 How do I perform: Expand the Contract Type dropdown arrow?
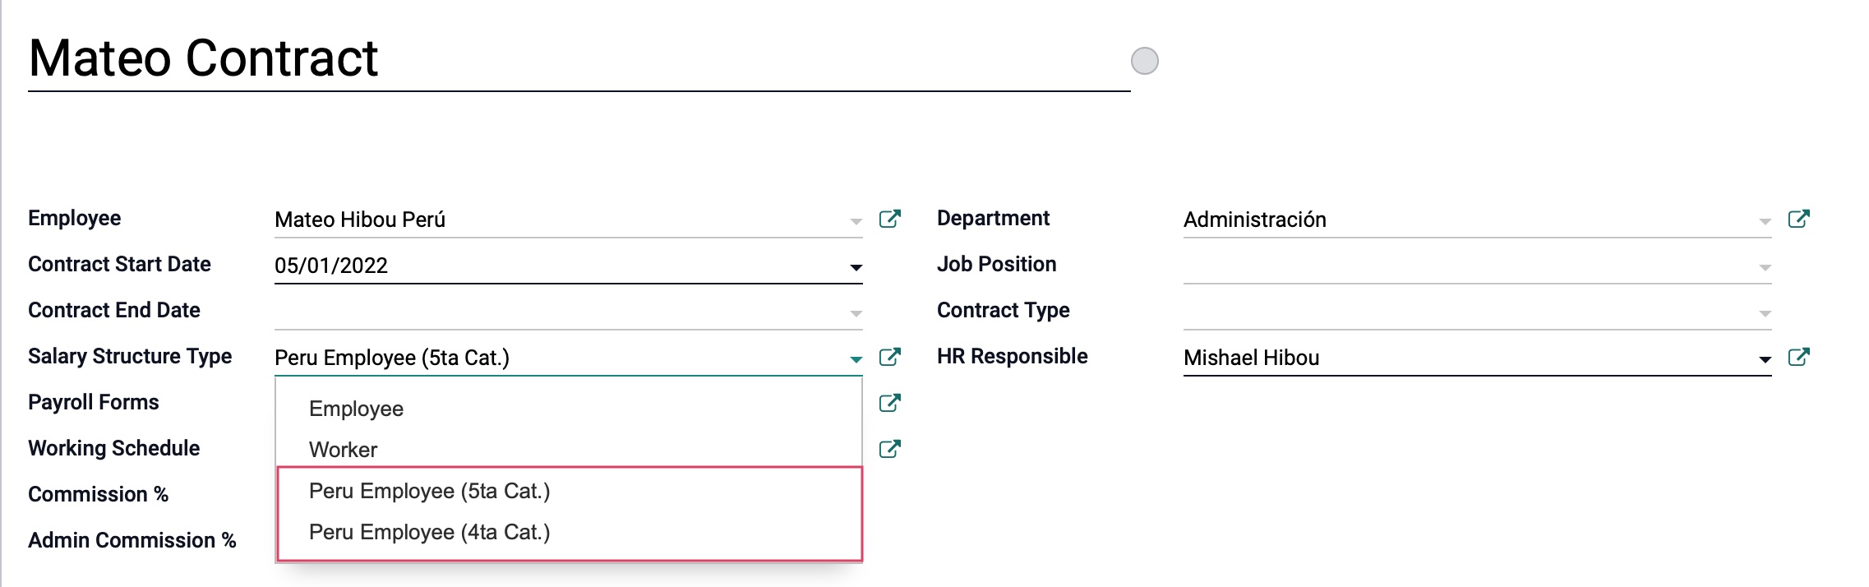pos(1765,313)
